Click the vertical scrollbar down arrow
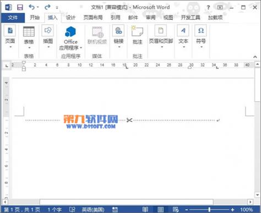The width and height of the screenshot is (261, 213). 257,195
